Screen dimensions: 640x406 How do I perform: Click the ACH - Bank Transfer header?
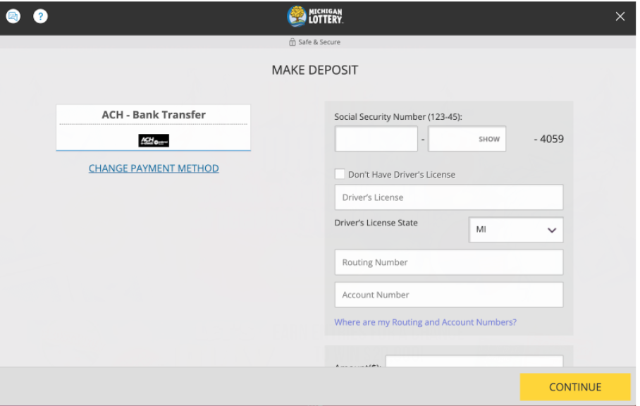(153, 114)
